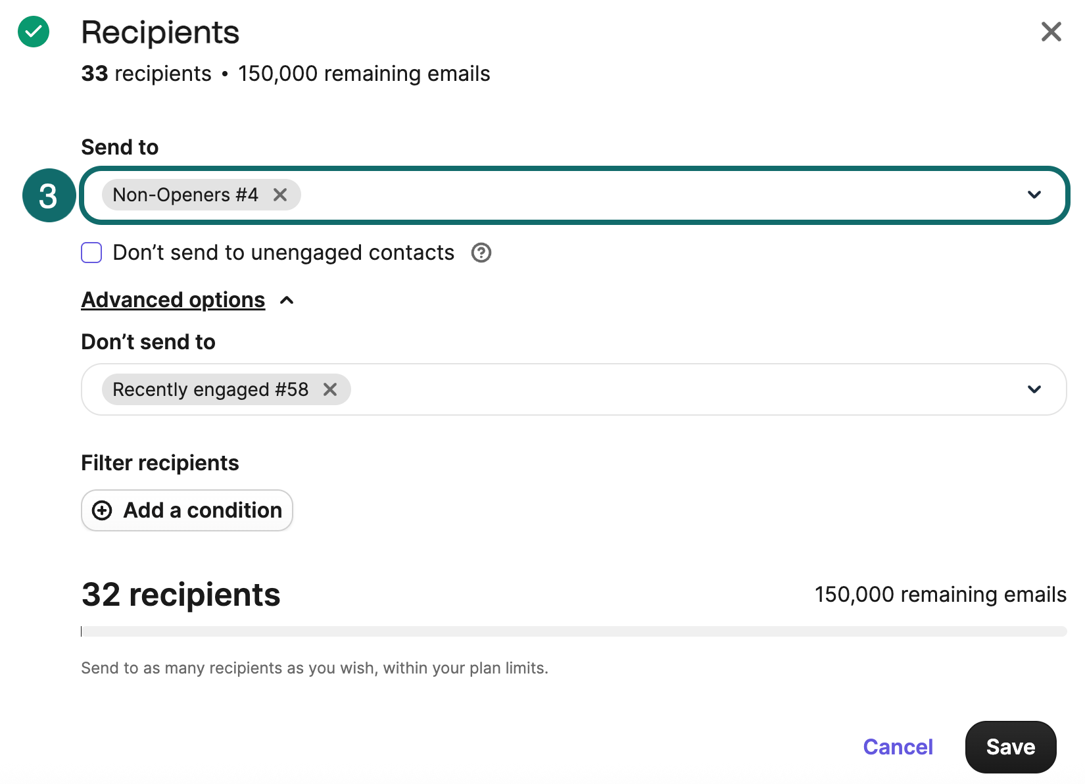Remove the Non-Openers #4 tag
Screen dimensions: 1085x784
pyautogui.click(x=280, y=195)
